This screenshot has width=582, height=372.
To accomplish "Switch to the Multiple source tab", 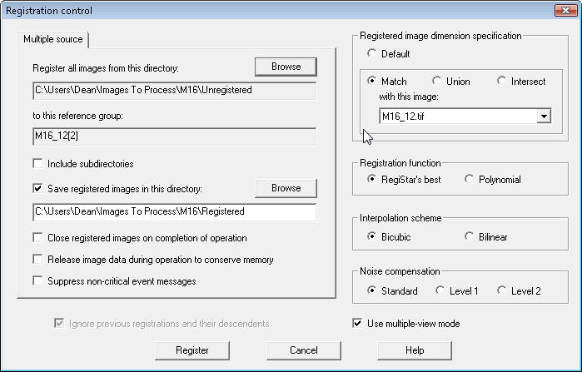I will pyautogui.click(x=52, y=40).
